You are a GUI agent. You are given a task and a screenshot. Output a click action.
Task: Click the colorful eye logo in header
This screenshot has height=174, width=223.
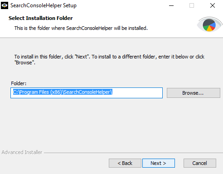(210, 24)
